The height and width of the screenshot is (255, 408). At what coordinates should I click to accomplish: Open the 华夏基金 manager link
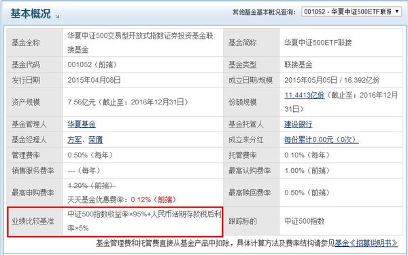[82, 124]
